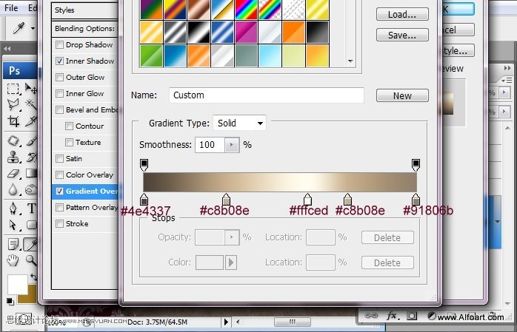The image size is (517, 332).
Task: Select the Shape tool
Action: [x=31, y=225]
